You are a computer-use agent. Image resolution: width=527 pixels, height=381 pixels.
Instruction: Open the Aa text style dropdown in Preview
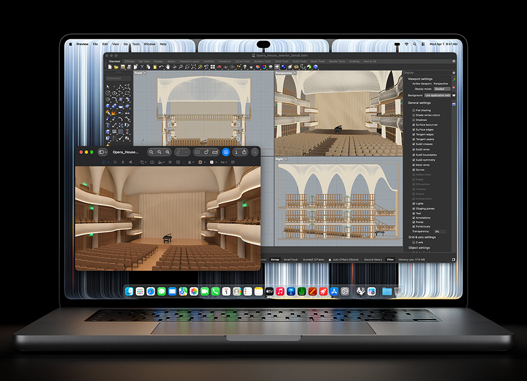point(224,162)
